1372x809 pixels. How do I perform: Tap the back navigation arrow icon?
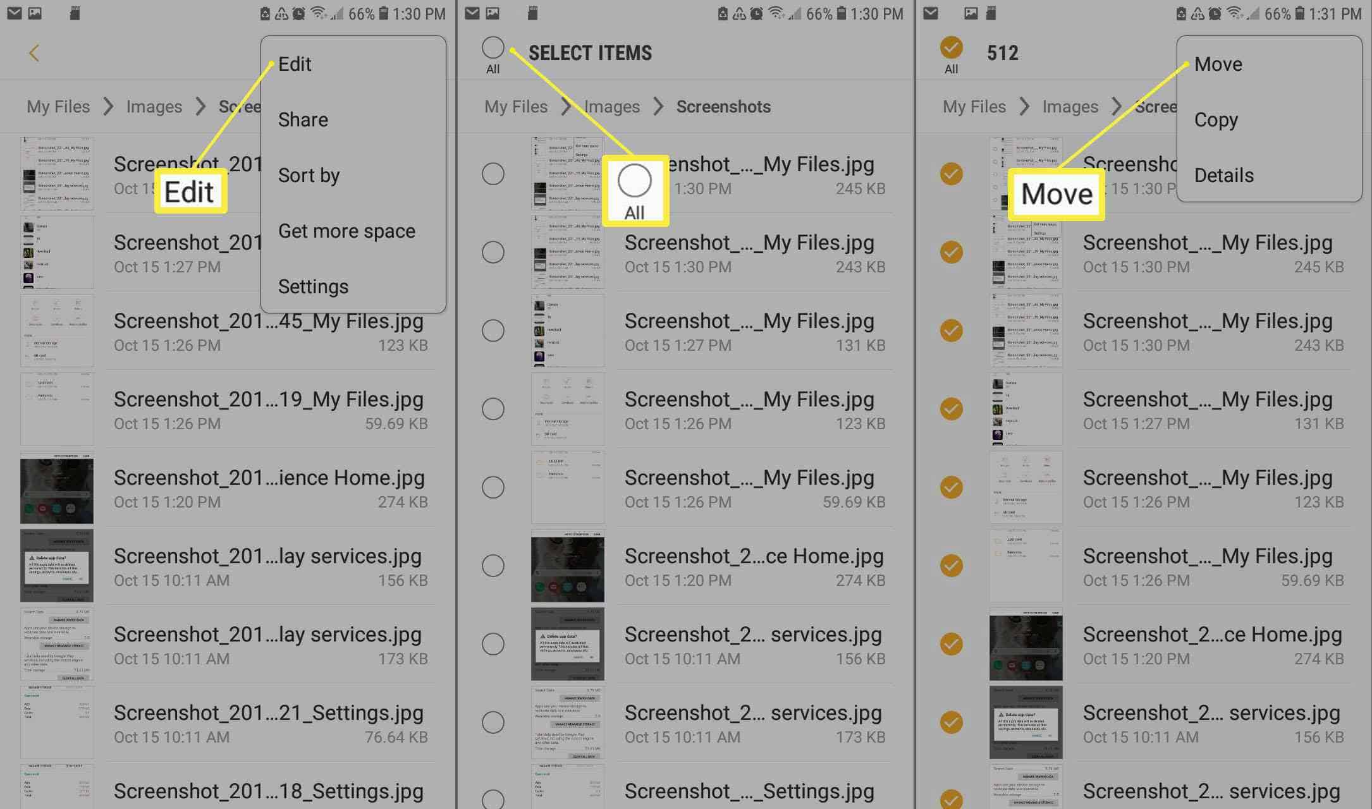(x=34, y=52)
